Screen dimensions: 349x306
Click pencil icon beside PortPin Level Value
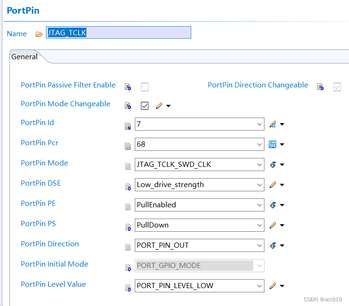tap(272, 286)
